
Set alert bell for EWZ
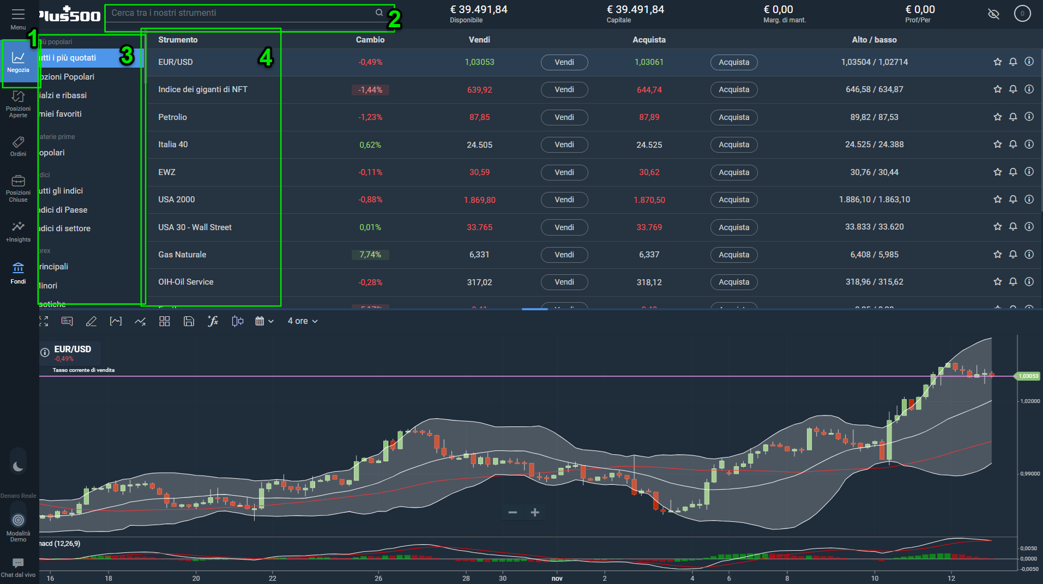point(1013,172)
